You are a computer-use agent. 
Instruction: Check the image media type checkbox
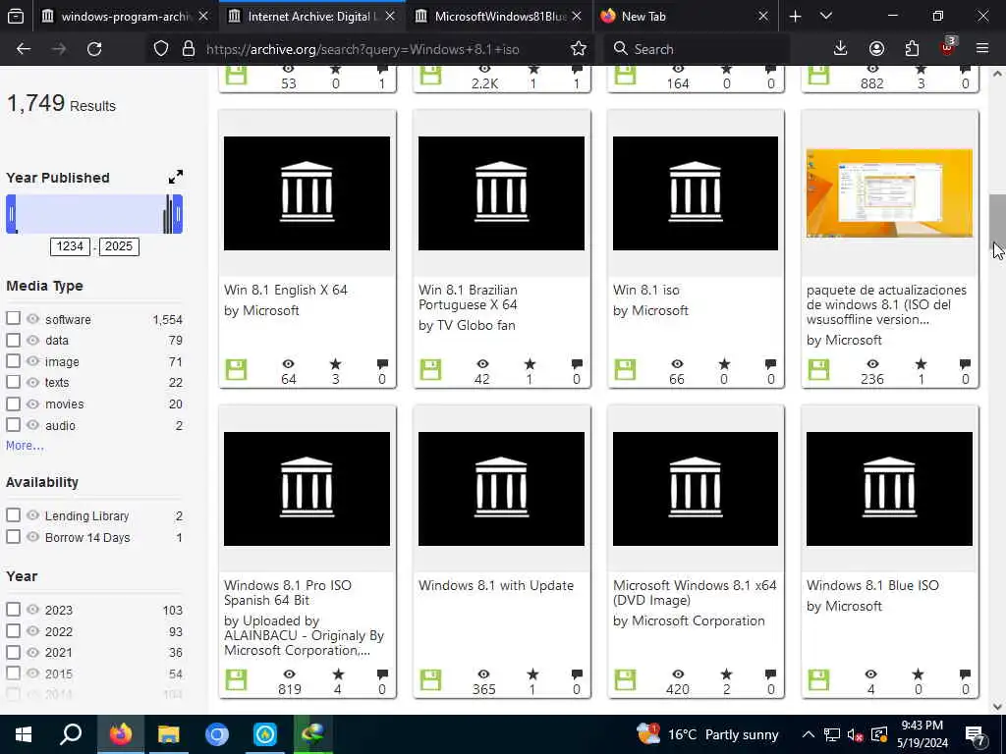[13, 361]
